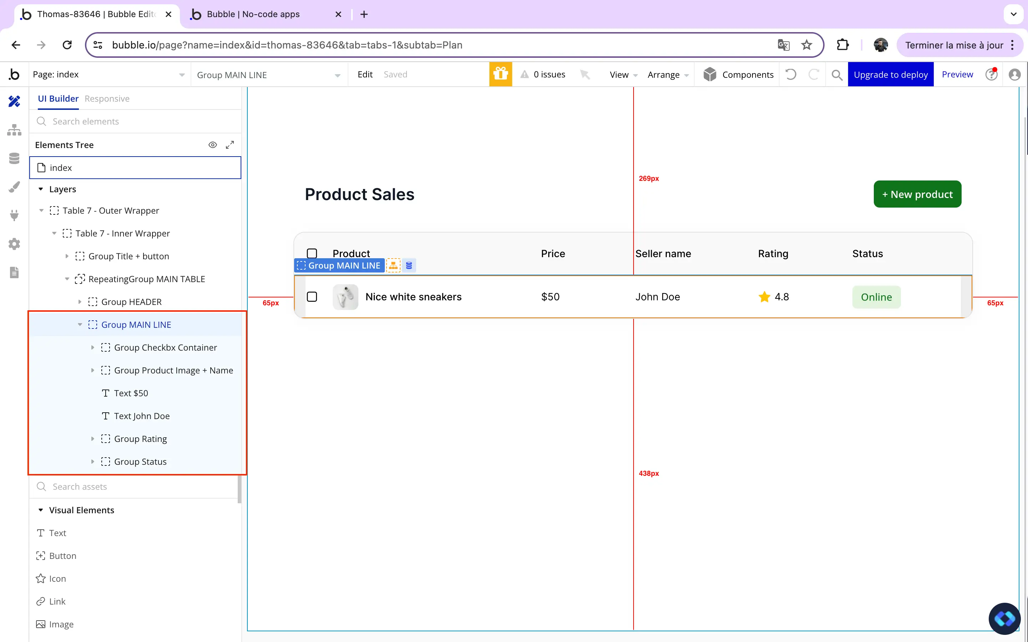Collapse Table 7 - Outer Wrapper

click(x=41, y=210)
